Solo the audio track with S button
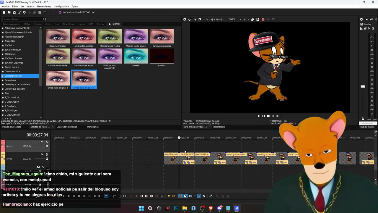Screen dimensions: 378x213 pos(43,167)
